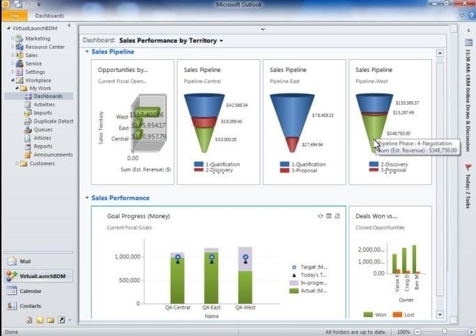Open the File tab
Screen dimensions: 476x336
[14, 15]
